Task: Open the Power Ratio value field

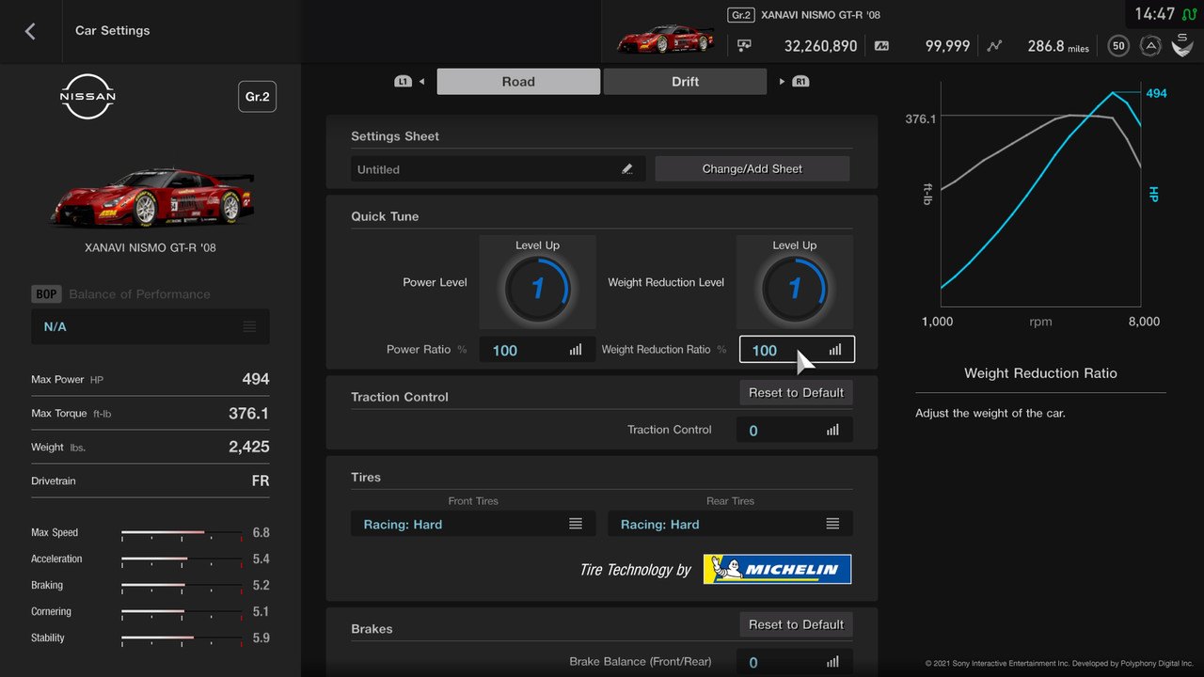Action: click(537, 350)
